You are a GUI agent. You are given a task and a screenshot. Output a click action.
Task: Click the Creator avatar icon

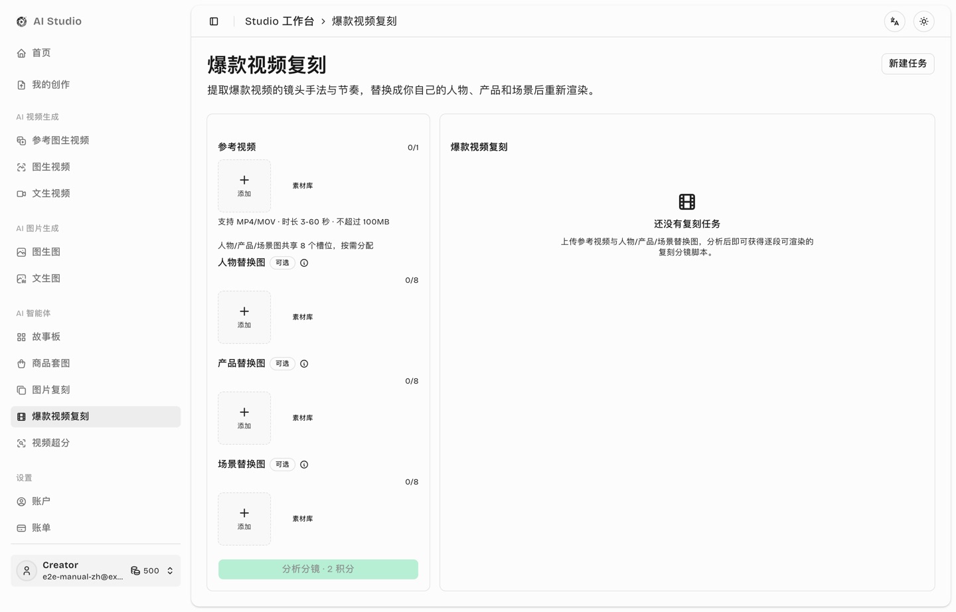27,571
